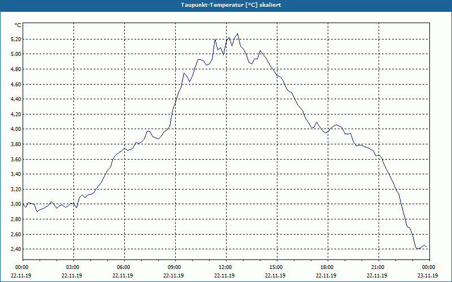The image size is (452, 282).
Task: Click the 4,60 y-axis label
Action: tap(16, 84)
